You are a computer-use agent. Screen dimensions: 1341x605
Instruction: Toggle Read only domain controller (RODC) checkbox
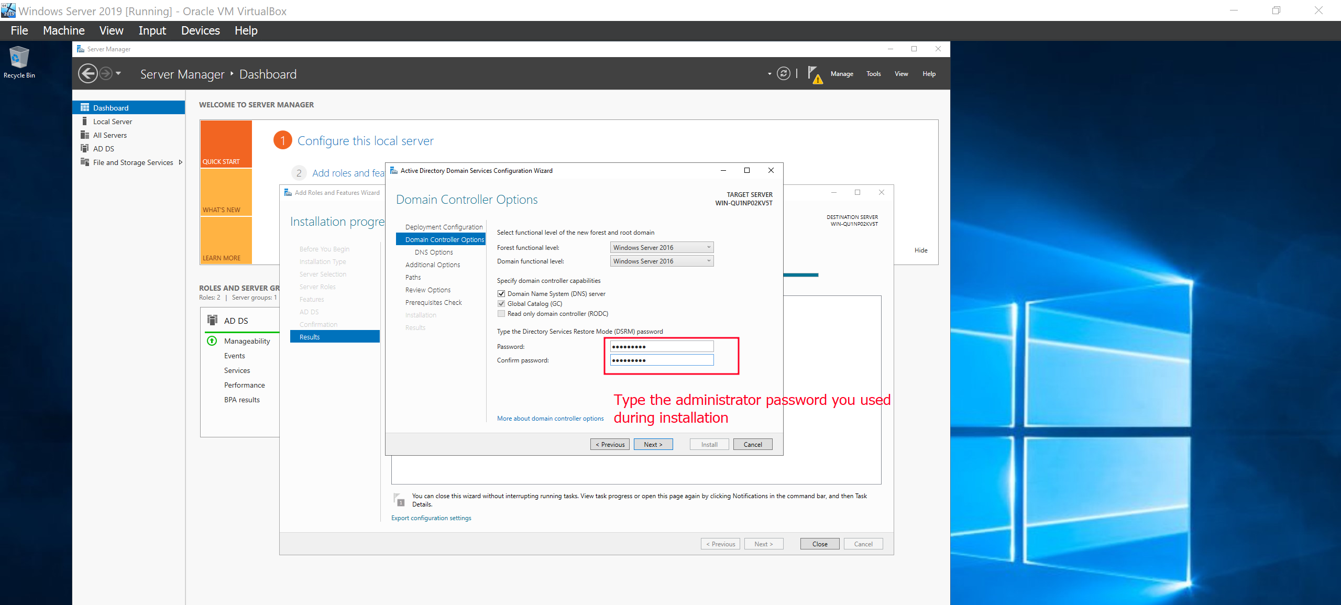(x=501, y=313)
